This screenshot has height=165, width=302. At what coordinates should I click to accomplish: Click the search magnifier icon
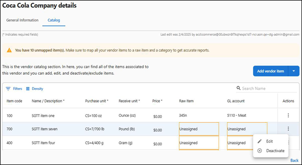[x=239, y=88]
